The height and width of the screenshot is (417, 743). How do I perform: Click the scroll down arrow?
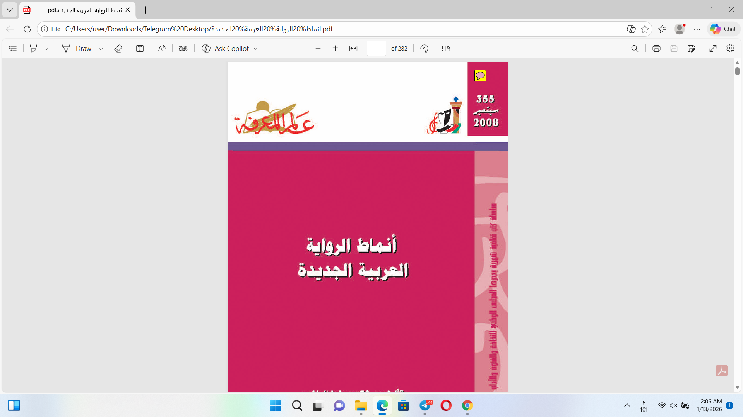(x=737, y=387)
